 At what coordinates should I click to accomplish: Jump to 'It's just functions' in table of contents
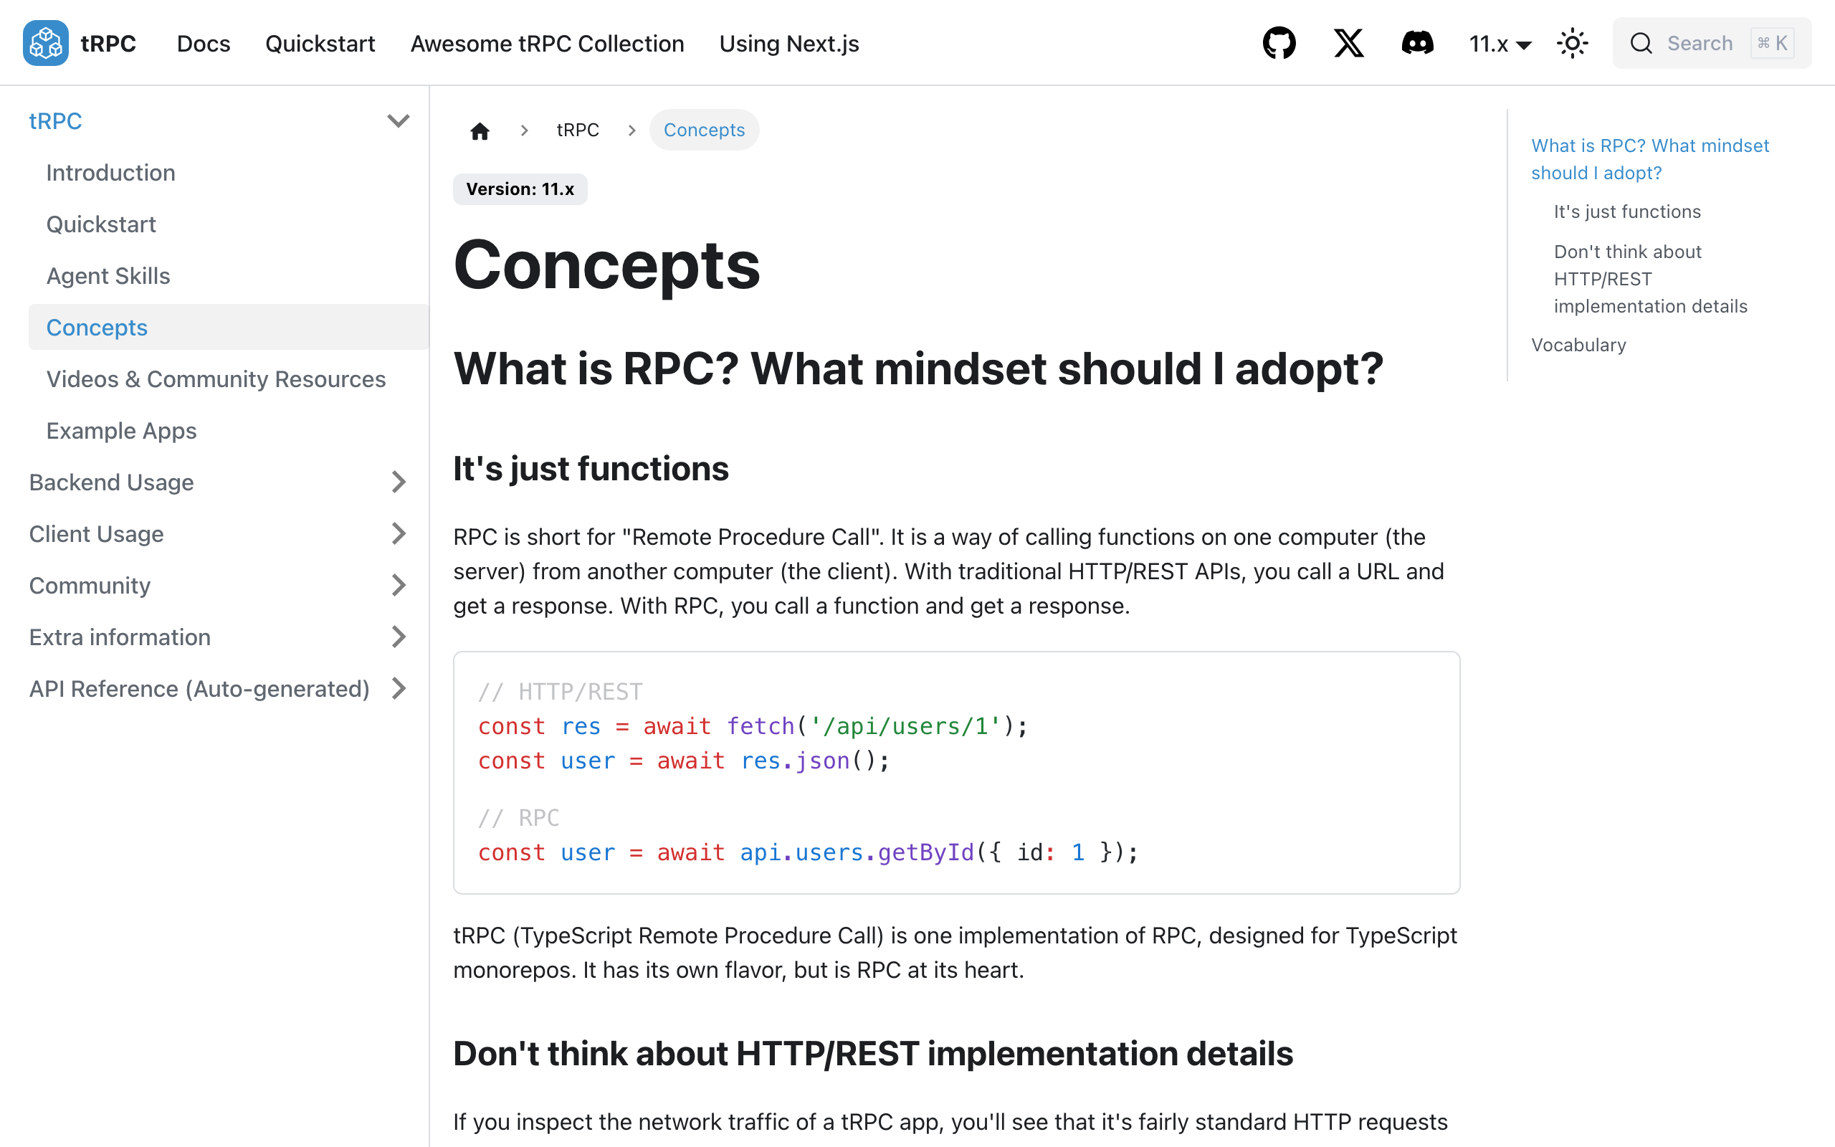[x=1627, y=211]
